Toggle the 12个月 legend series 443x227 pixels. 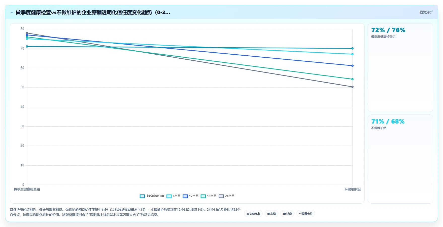191,196
